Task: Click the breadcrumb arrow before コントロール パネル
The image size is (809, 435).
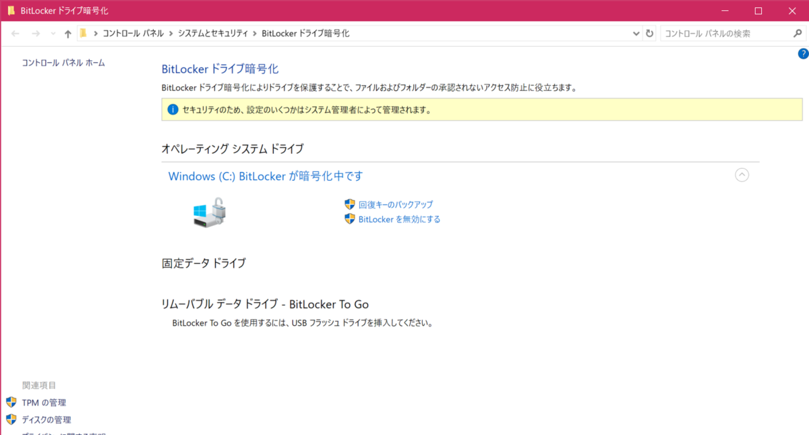Action: tap(96, 34)
